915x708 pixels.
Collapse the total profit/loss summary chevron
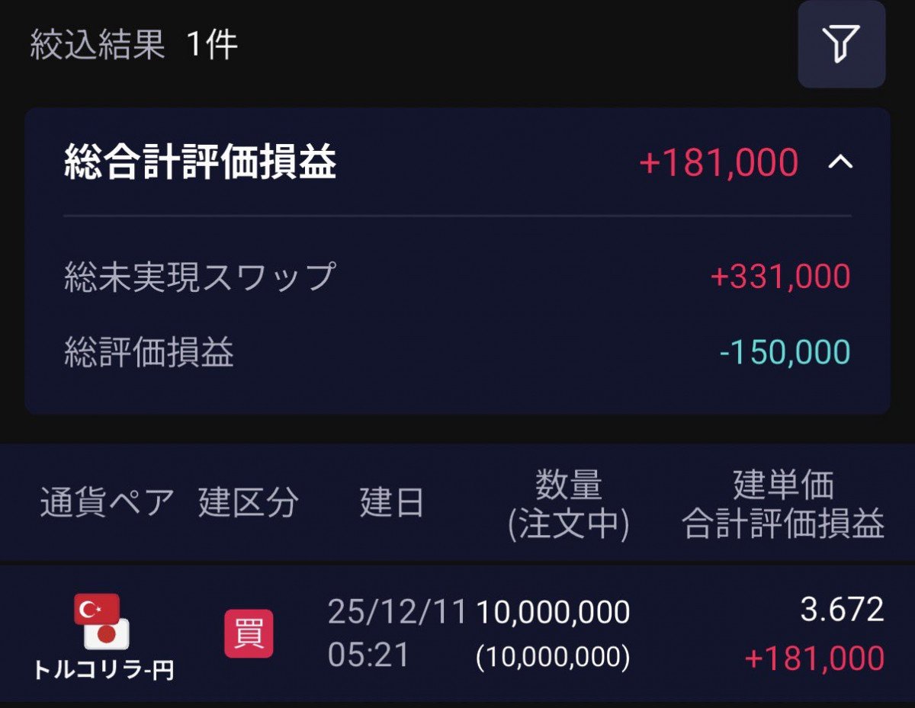(840, 162)
